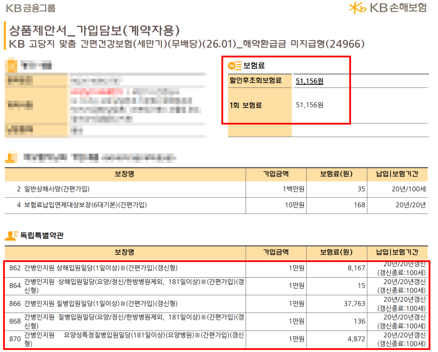Image resolution: width=438 pixels, height=352 pixels.
Task: Click the 20년/100세 period cell
Action: (x=409, y=189)
